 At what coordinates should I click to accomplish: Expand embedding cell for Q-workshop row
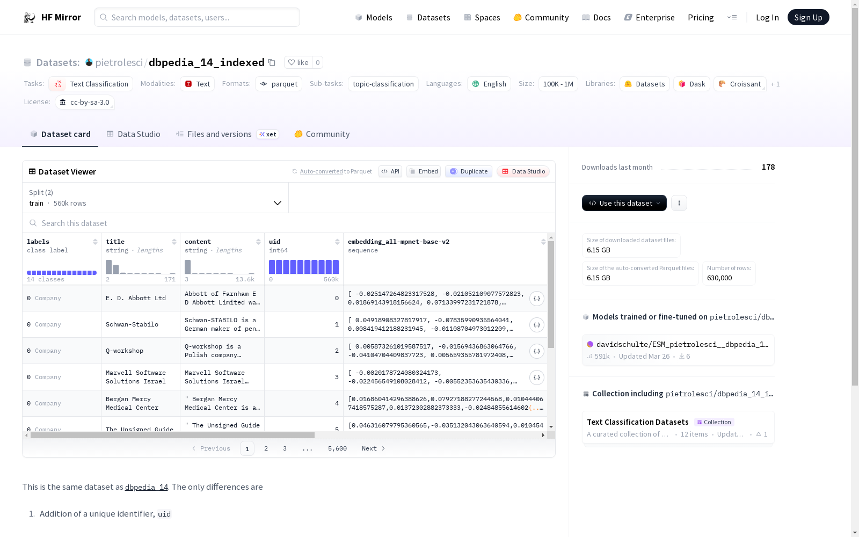(537, 351)
